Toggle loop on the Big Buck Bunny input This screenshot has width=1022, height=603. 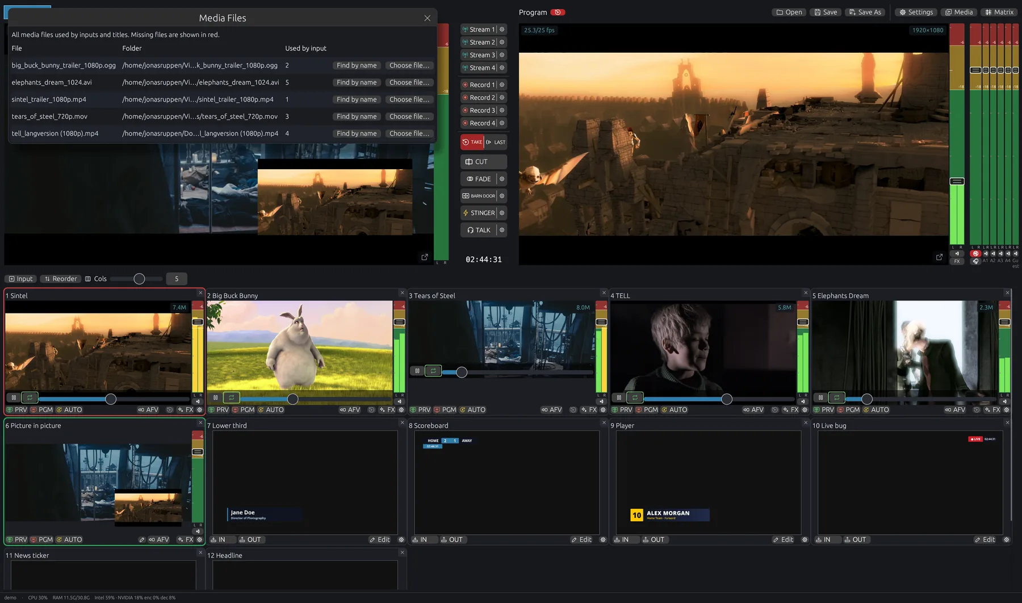coord(232,397)
